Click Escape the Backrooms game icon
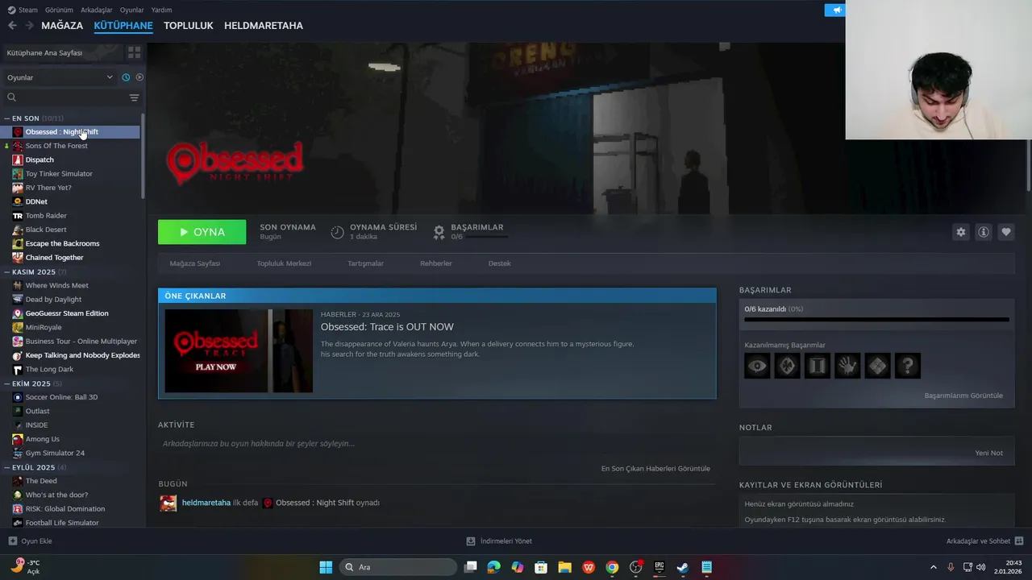Viewport: 1032px width, 580px height. pyautogui.click(x=18, y=243)
